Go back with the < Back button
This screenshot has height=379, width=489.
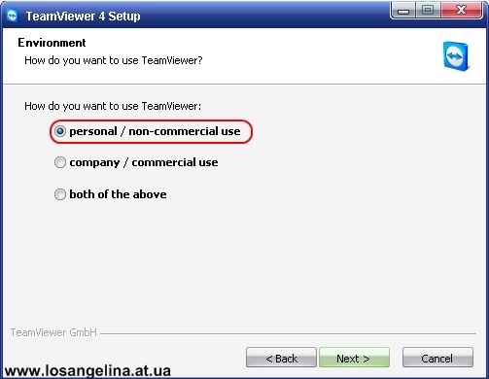281,358
